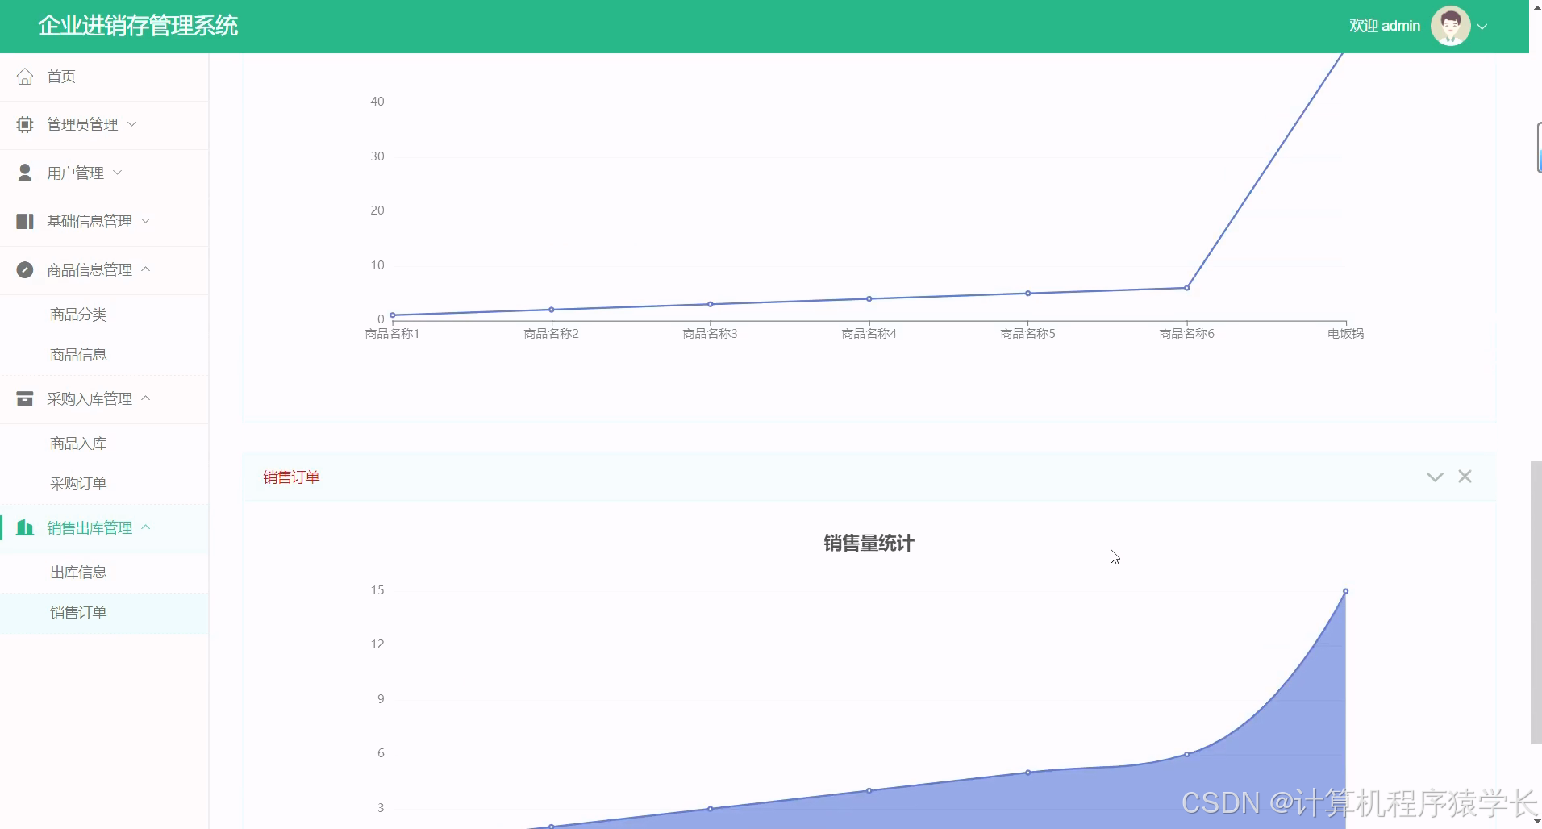Click the 电饭锅 axis label
The height and width of the screenshot is (829, 1542).
pos(1346,334)
